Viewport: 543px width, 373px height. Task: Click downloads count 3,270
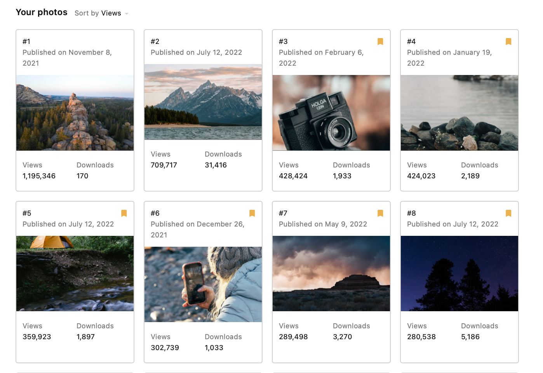pos(343,337)
